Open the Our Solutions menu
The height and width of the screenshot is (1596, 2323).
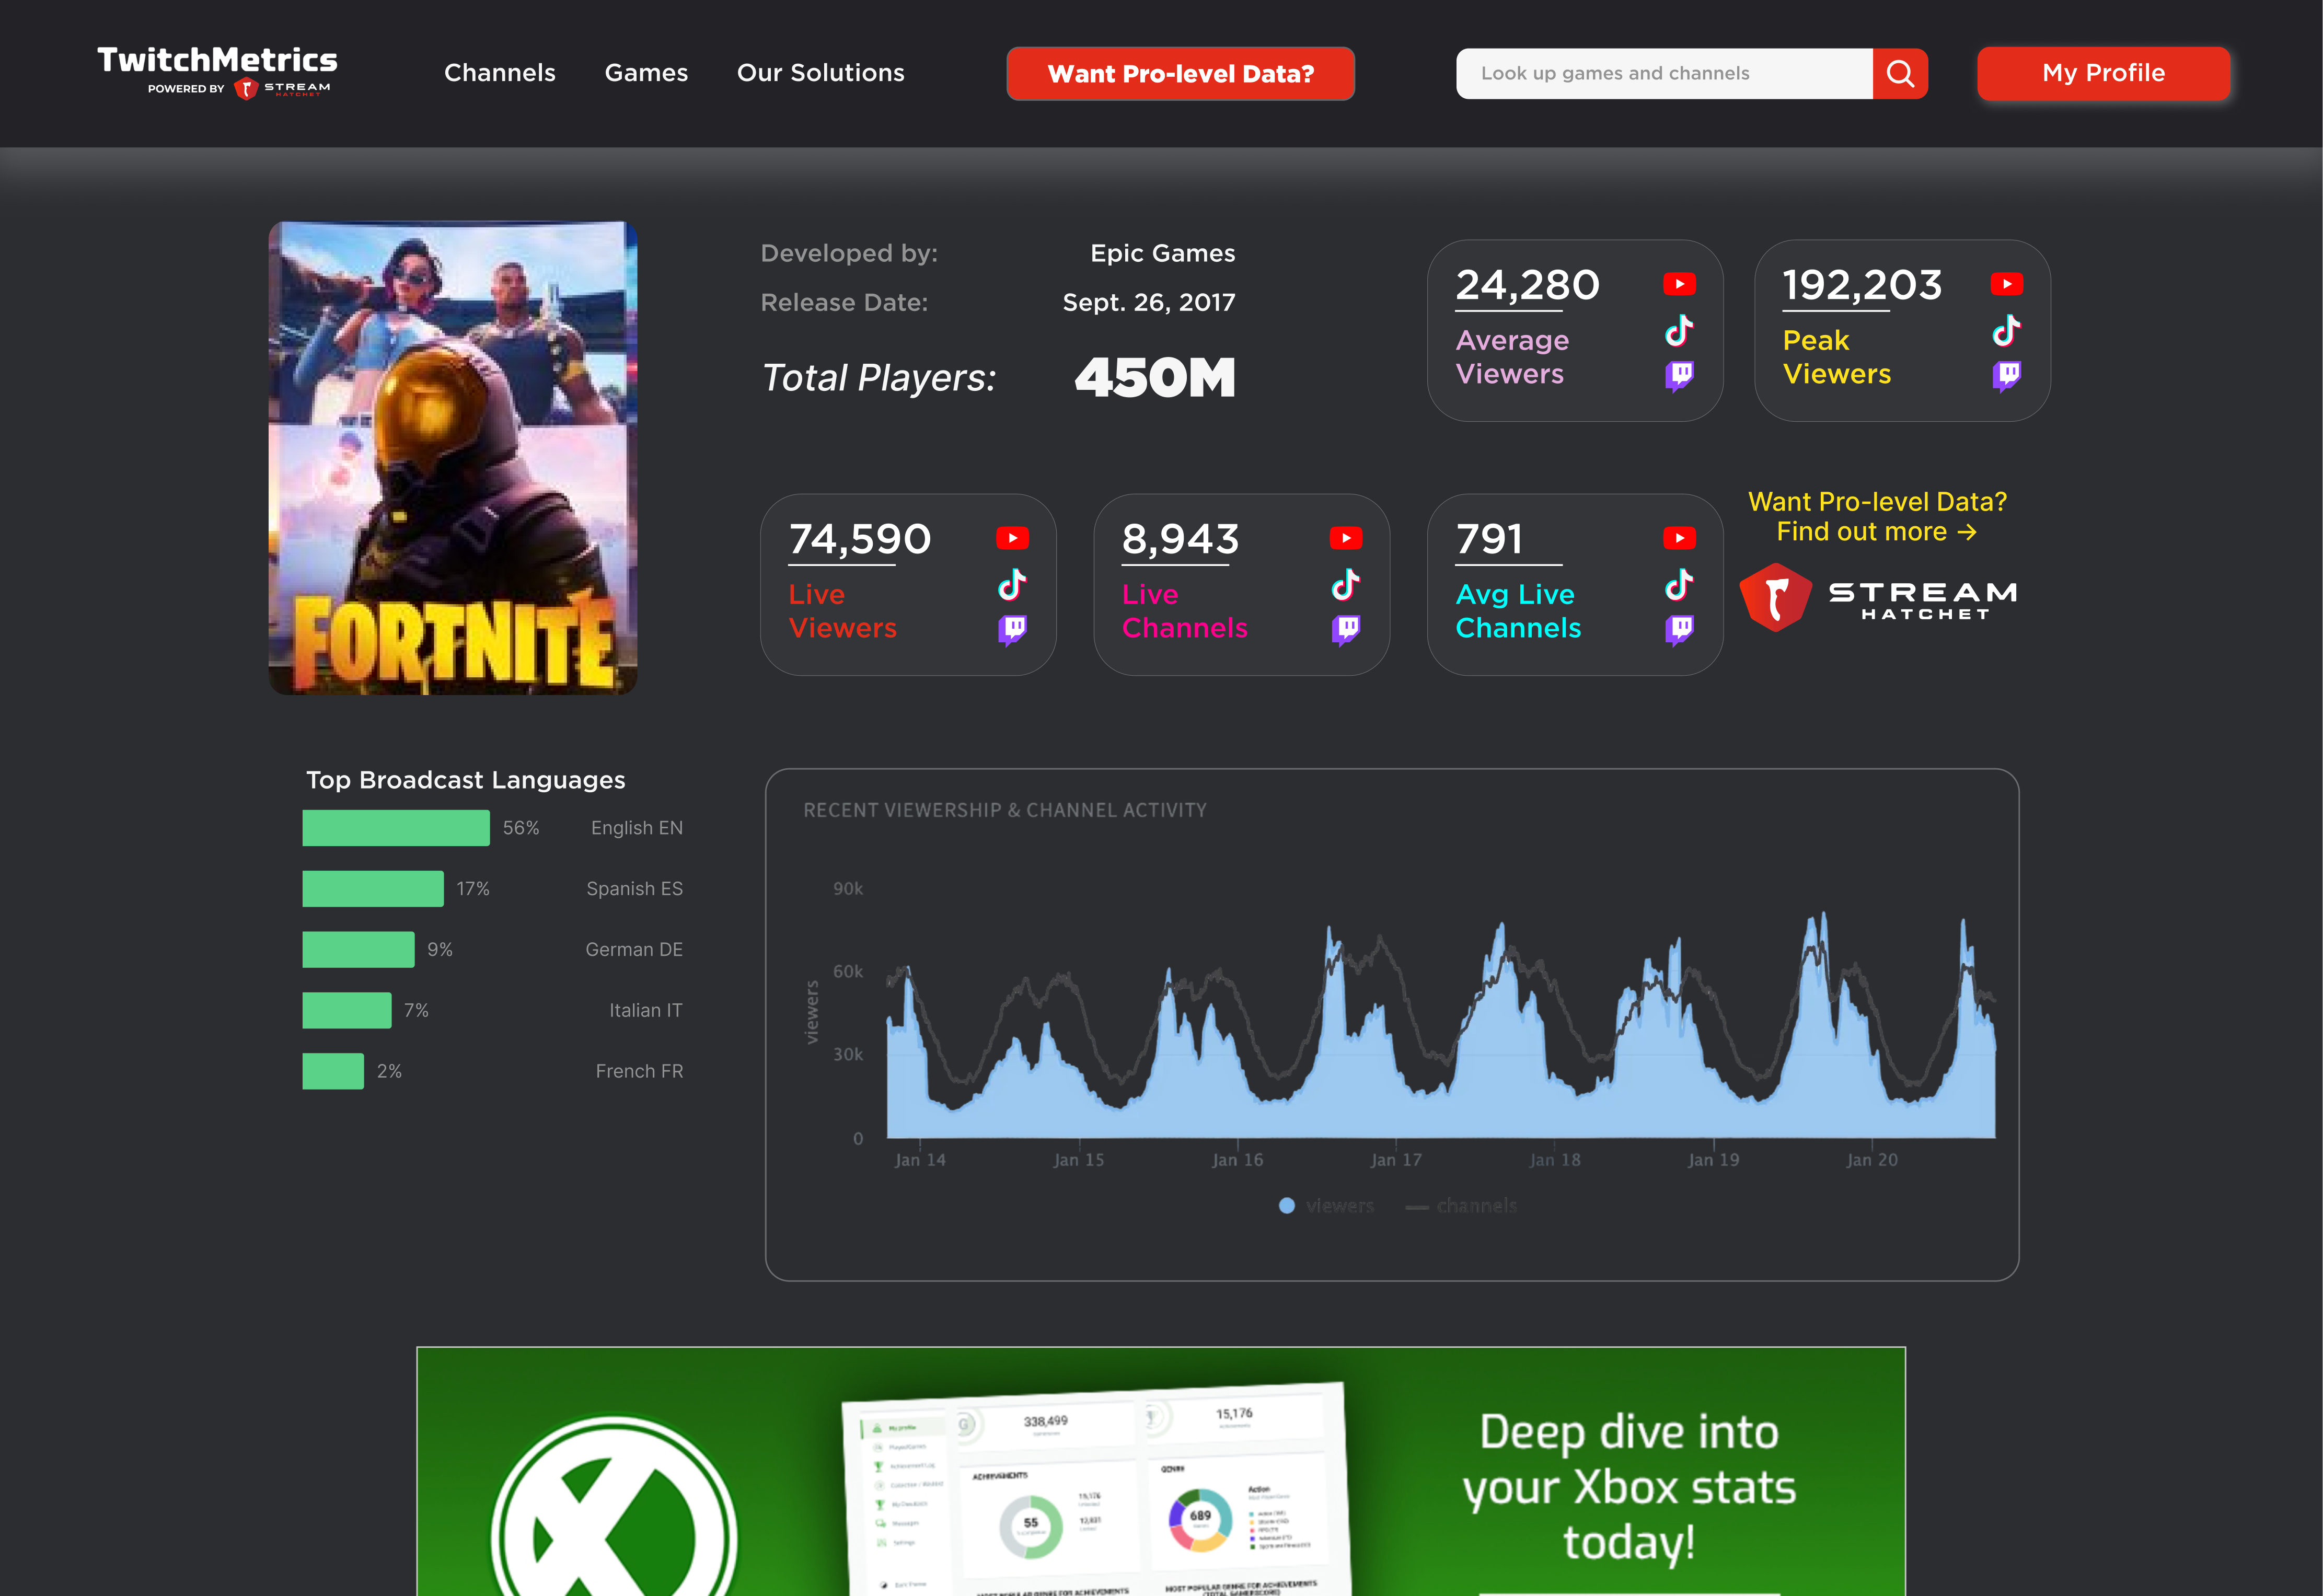tap(820, 72)
